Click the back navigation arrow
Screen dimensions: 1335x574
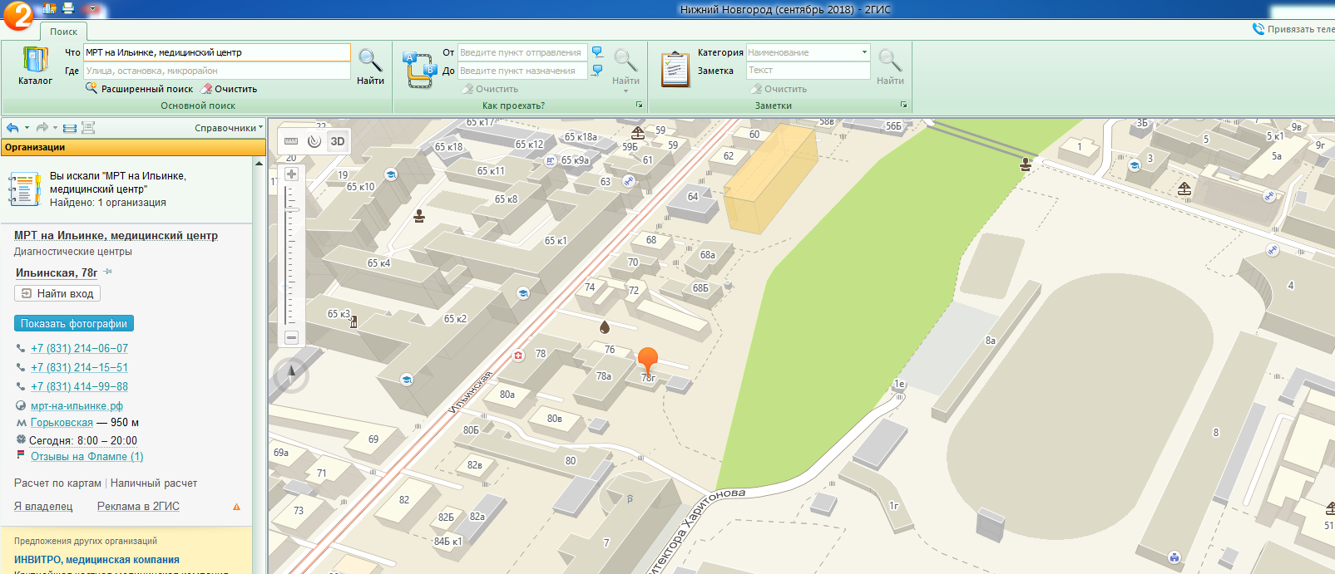[x=12, y=128]
